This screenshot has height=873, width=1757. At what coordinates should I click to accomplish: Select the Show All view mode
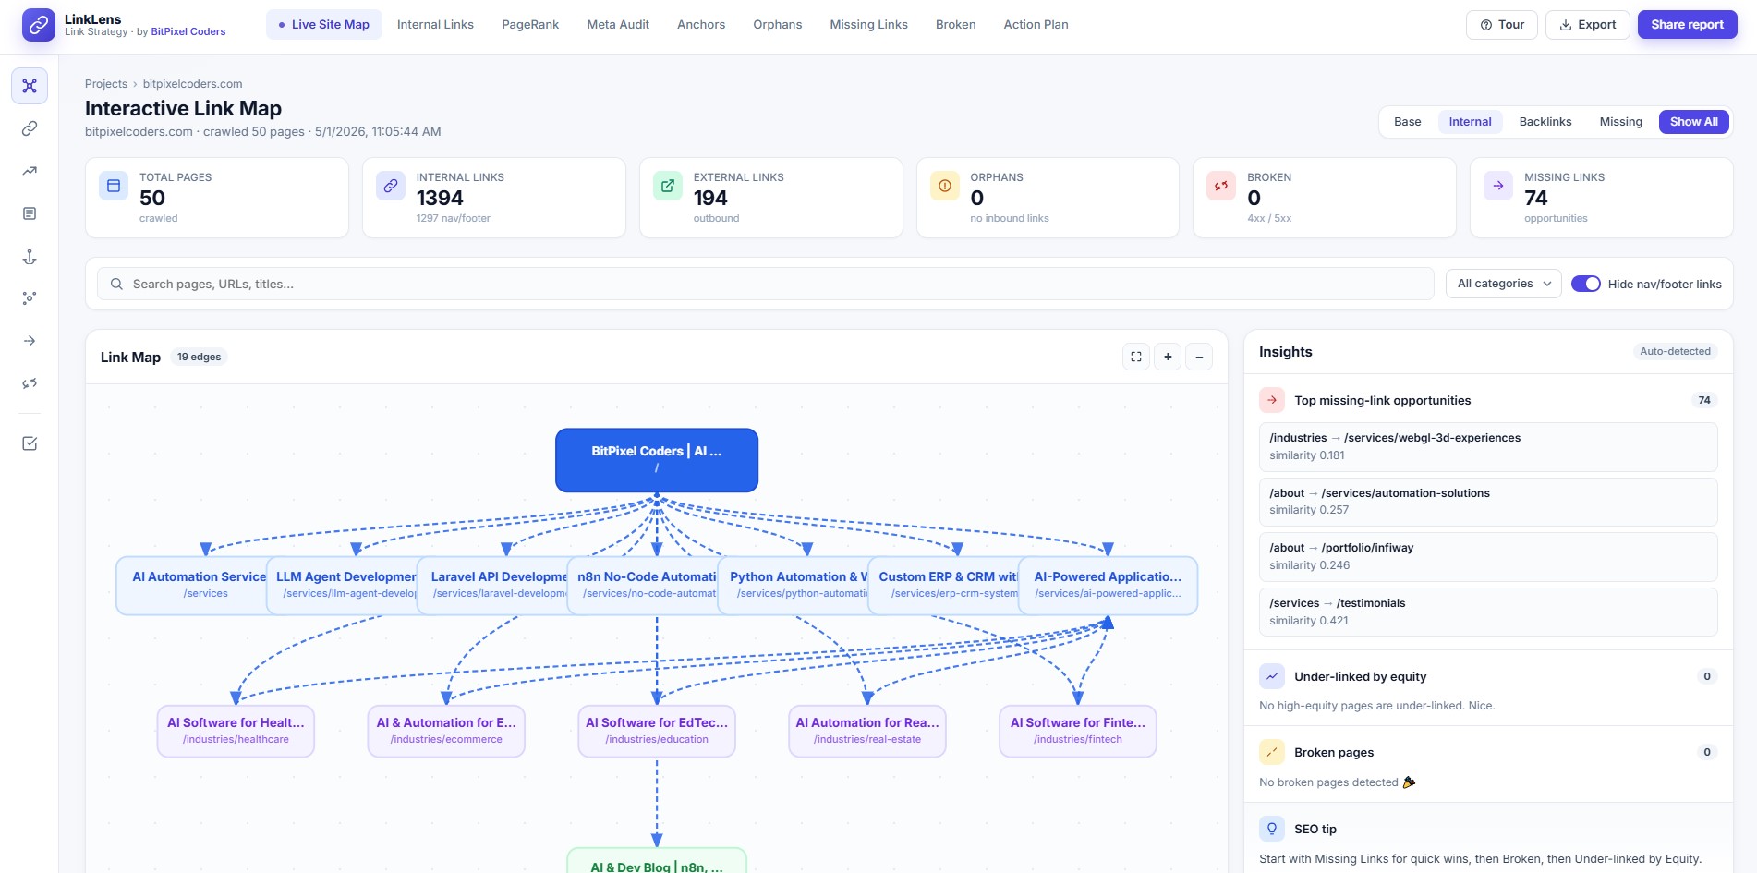click(x=1693, y=122)
